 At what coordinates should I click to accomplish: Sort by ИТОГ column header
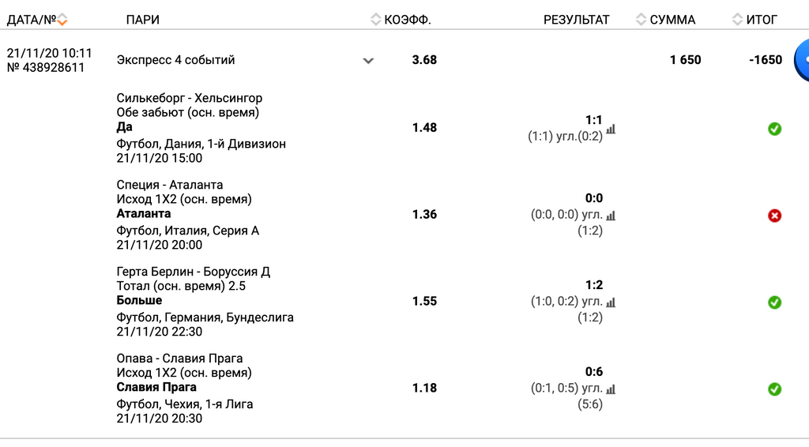point(755,20)
